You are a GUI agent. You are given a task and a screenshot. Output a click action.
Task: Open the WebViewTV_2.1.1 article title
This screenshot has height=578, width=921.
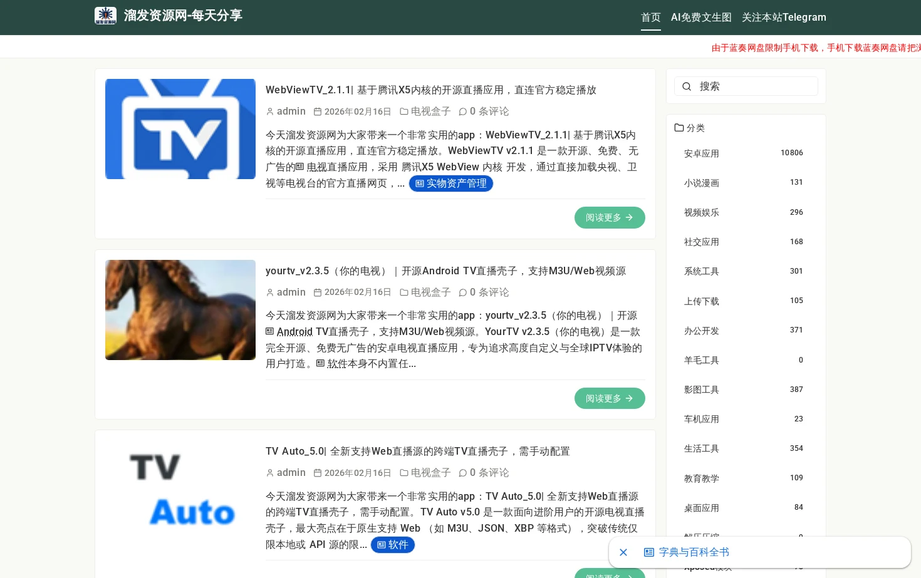click(x=431, y=90)
